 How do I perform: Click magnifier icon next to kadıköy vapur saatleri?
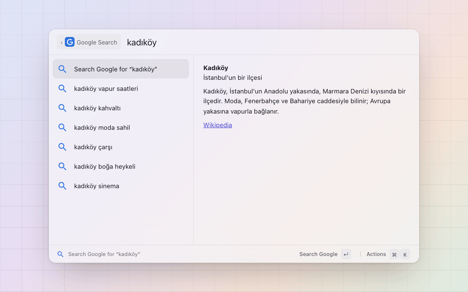click(62, 89)
